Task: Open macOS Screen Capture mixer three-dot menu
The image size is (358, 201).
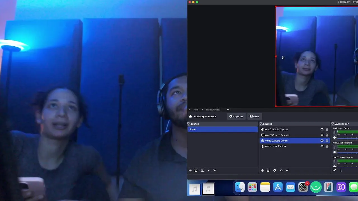Action: [x=335, y=162]
